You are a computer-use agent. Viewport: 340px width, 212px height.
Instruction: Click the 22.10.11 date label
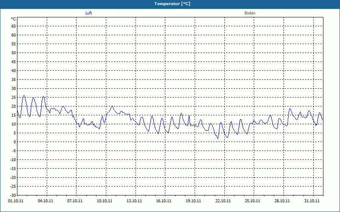[x=223, y=201]
